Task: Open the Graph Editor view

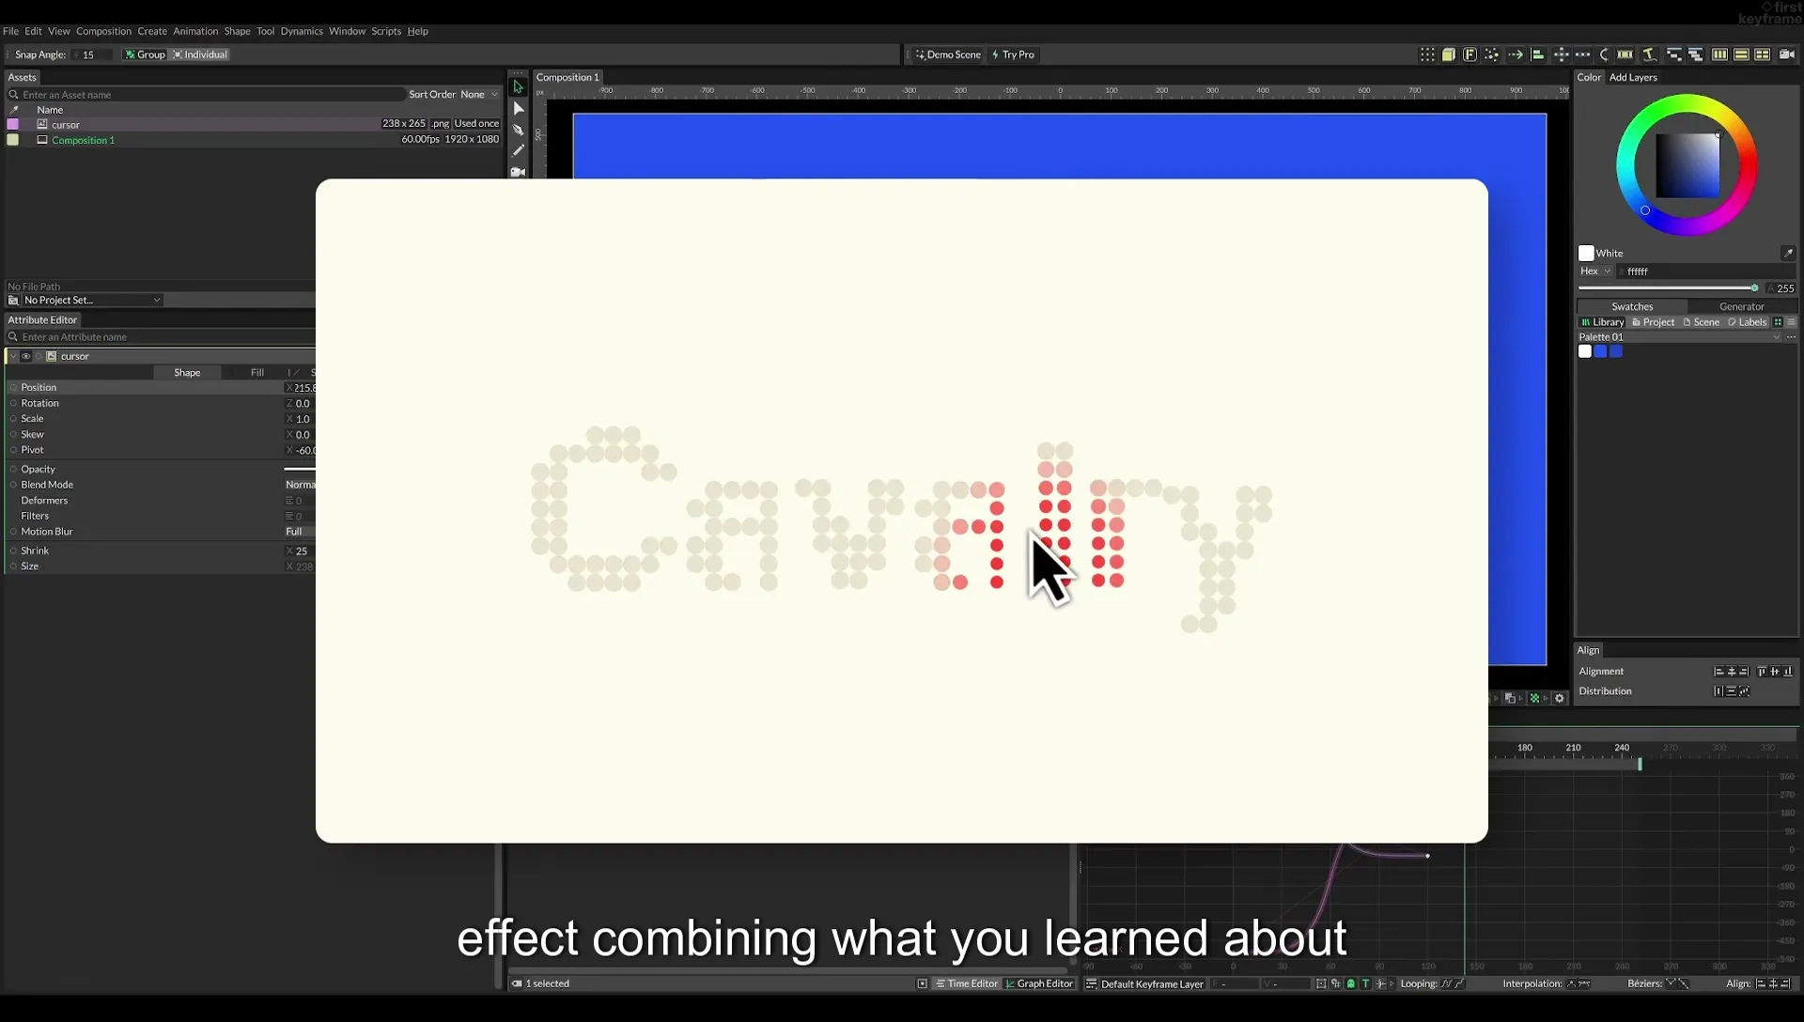Action: pyautogui.click(x=1039, y=983)
